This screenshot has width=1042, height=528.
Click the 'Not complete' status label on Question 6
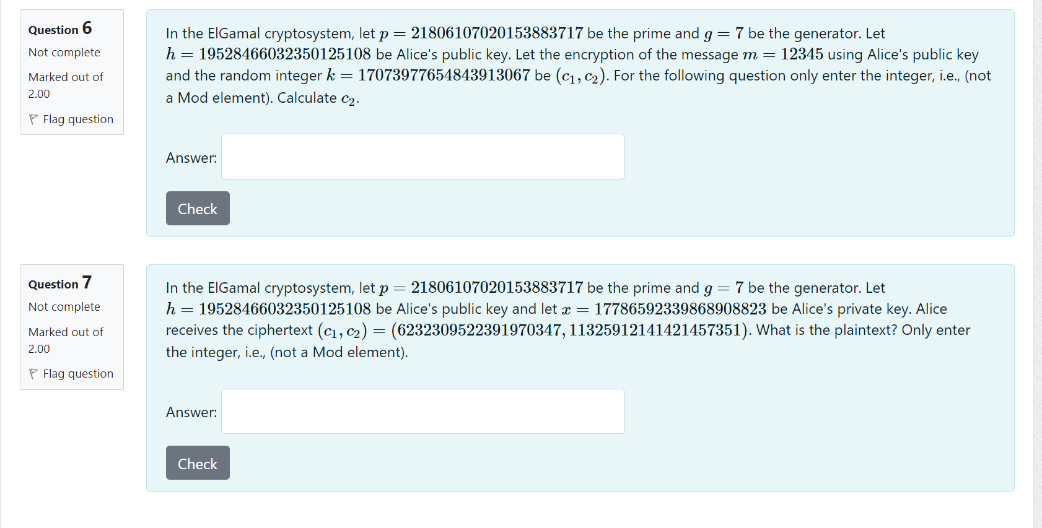64,53
